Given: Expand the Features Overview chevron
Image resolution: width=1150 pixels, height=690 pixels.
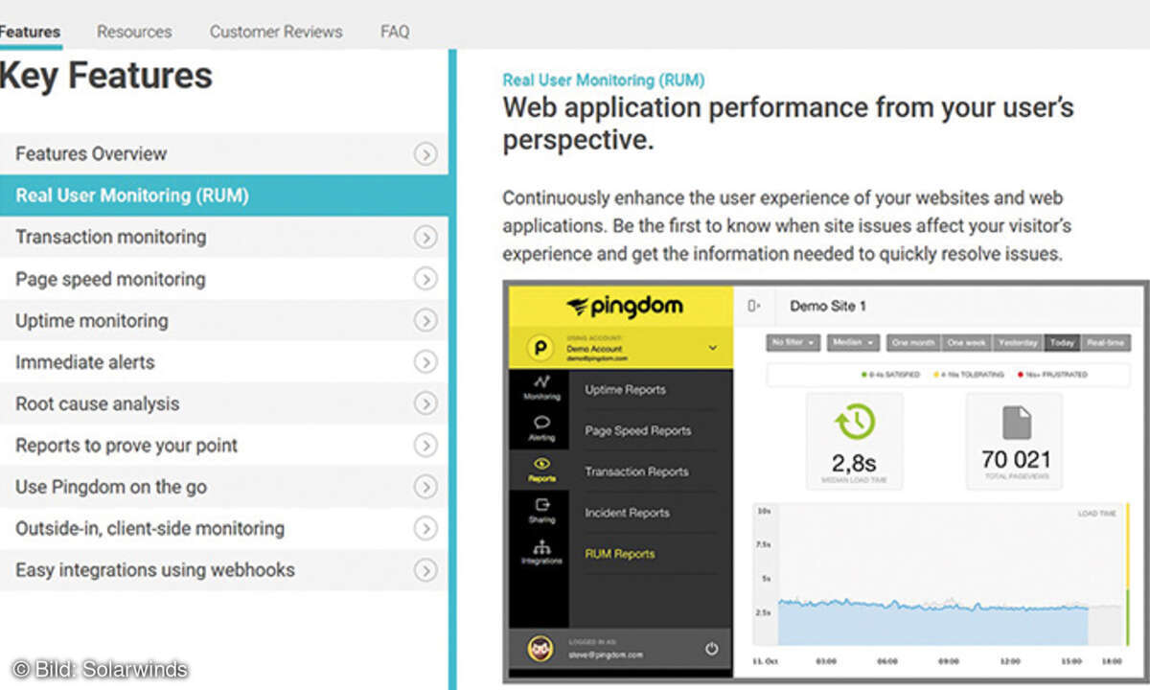Looking at the screenshot, I should (x=425, y=154).
